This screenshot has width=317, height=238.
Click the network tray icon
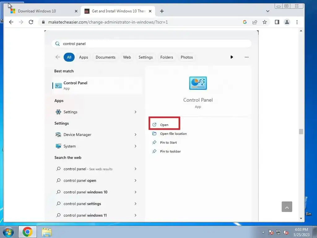(278, 232)
